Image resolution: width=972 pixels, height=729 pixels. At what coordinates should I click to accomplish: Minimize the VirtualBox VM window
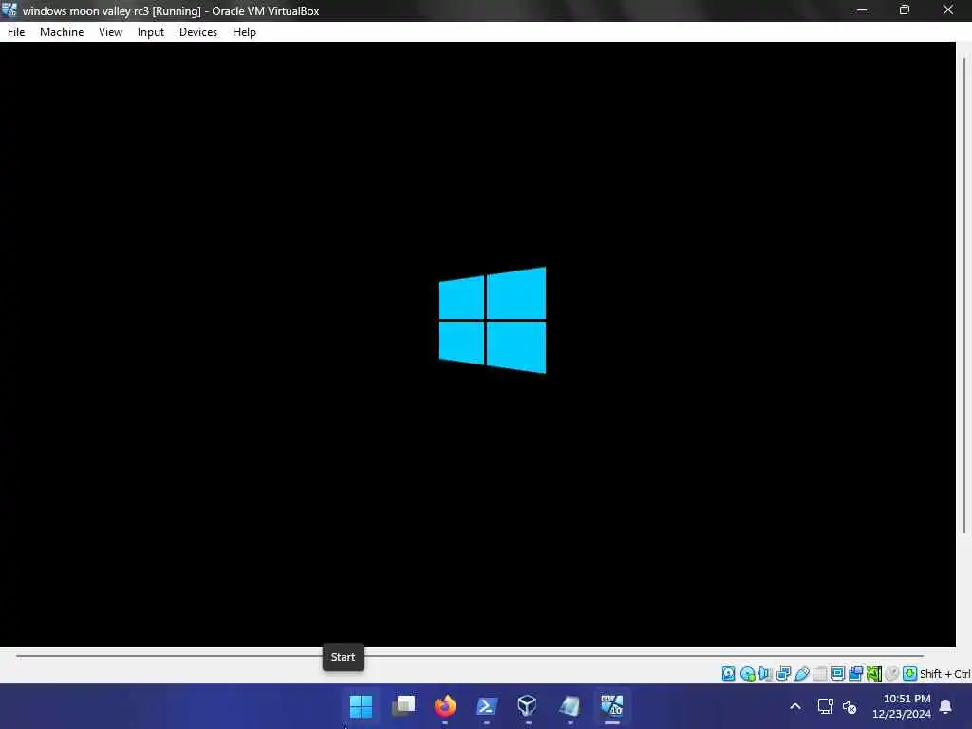[x=862, y=9]
